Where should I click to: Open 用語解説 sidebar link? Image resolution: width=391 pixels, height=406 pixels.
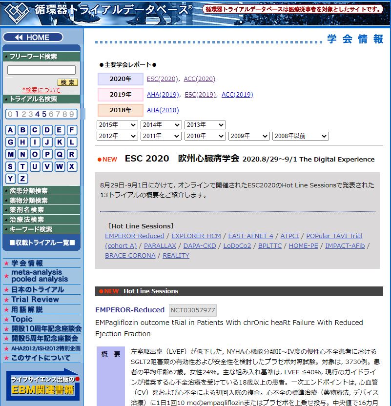click(27, 309)
